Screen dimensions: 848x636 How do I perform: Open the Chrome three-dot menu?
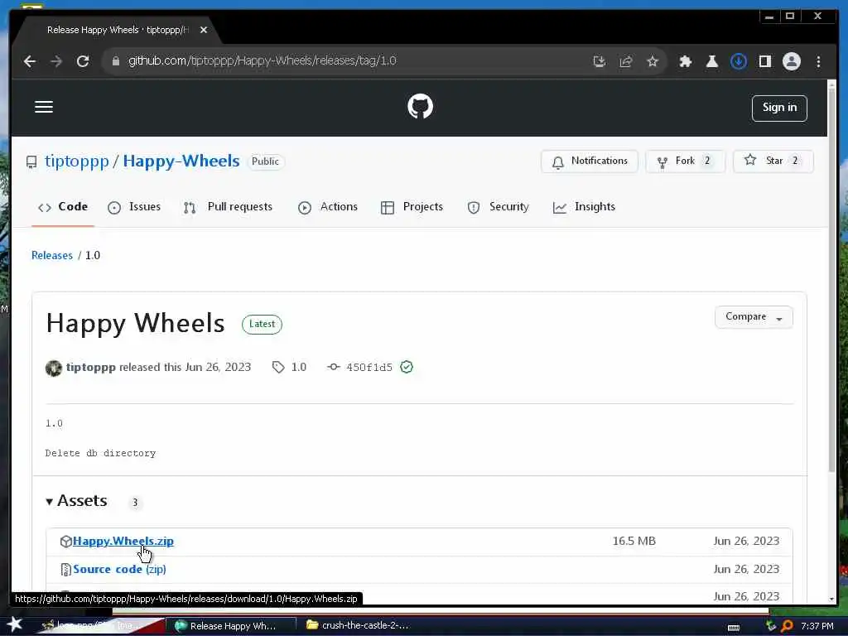(818, 61)
